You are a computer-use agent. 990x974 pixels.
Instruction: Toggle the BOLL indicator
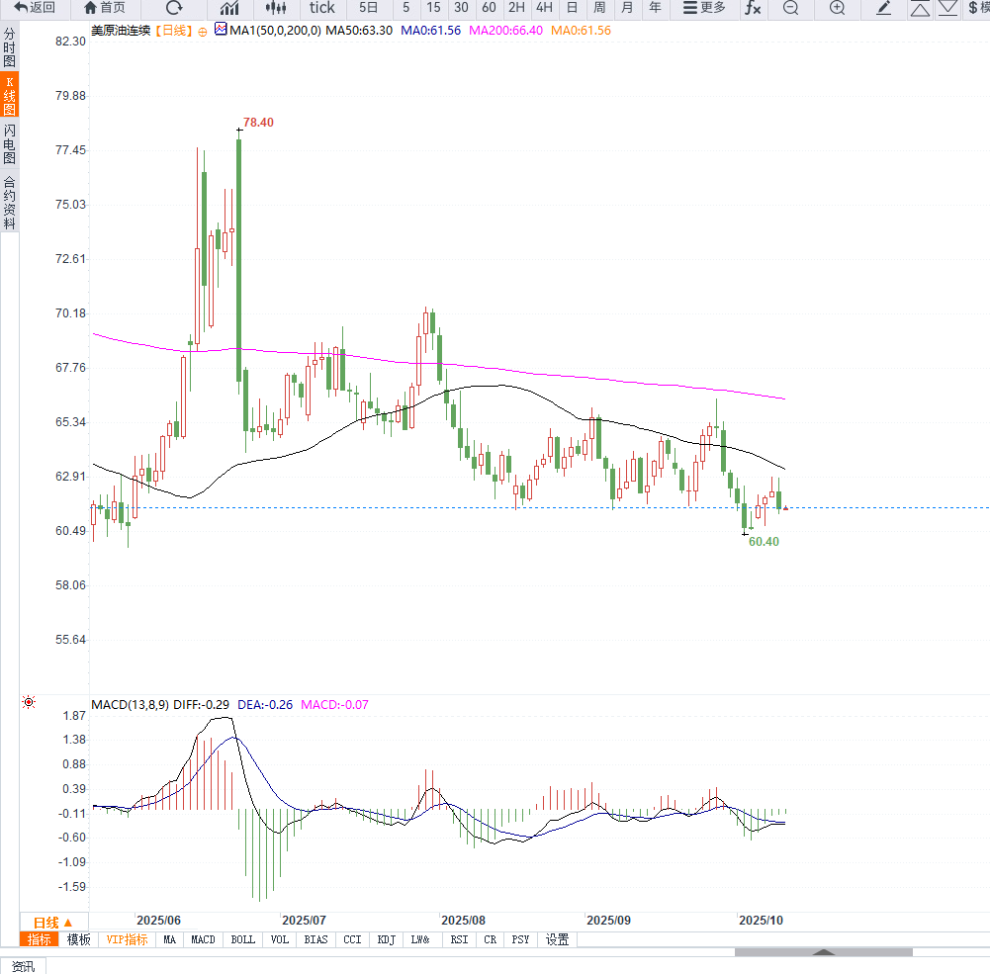[x=243, y=939]
